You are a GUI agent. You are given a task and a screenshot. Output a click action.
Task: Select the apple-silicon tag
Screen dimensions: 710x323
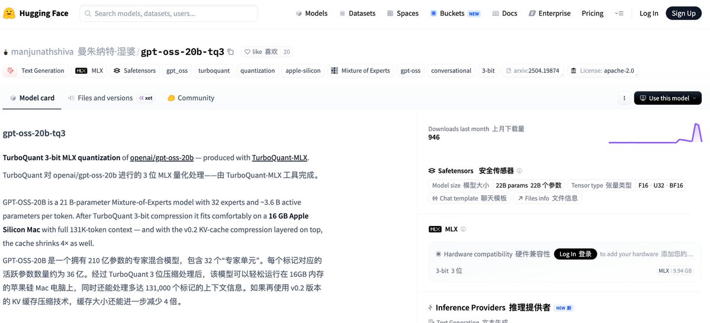pos(303,70)
